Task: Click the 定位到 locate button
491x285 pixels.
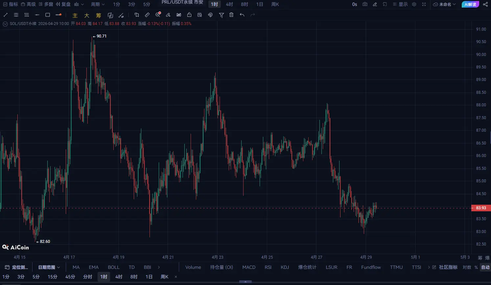Action: click(x=16, y=267)
